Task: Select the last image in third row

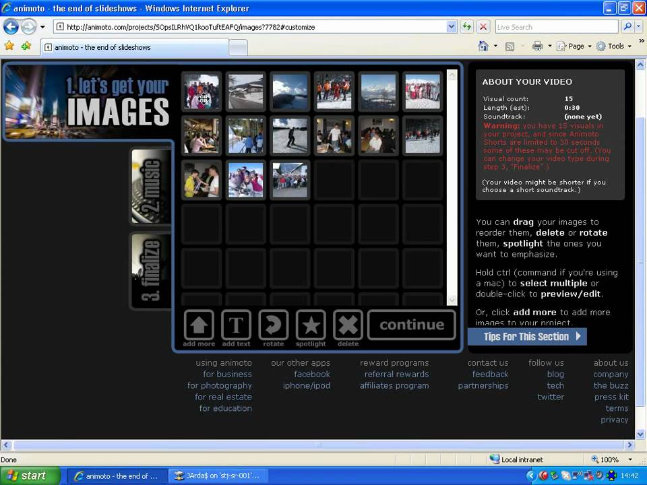Action: click(290, 181)
